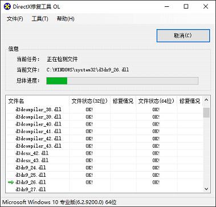Viewport: 216px width, 207px height.
Task: Select the d3dcsx_43.dll row
Action: click(x=104, y=160)
